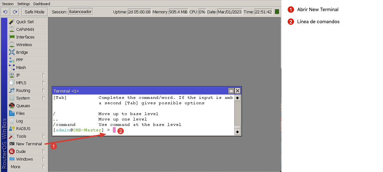Select the Queues icon
Image resolution: width=383 pixels, height=172 pixels.
pyautogui.click(x=12, y=106)
